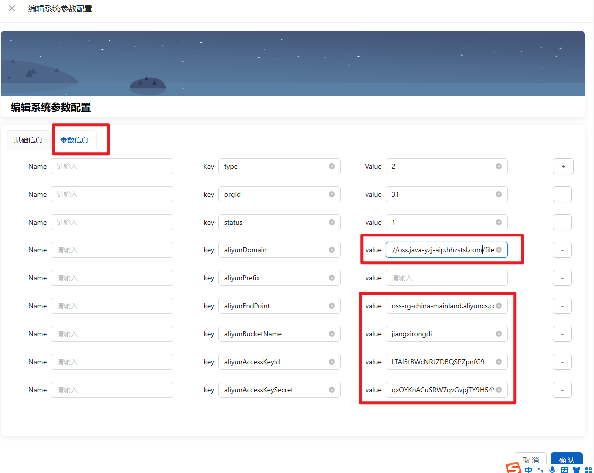Select the 参数信息 tab
This screenshot has height=473, width=594.
74,140
